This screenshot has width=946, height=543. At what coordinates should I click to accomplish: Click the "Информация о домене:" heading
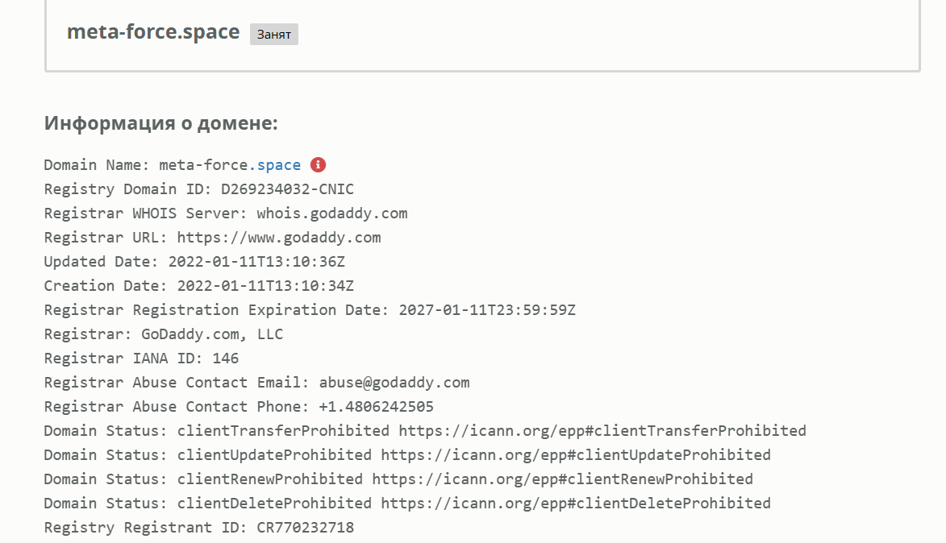click(x=160, y=123)
